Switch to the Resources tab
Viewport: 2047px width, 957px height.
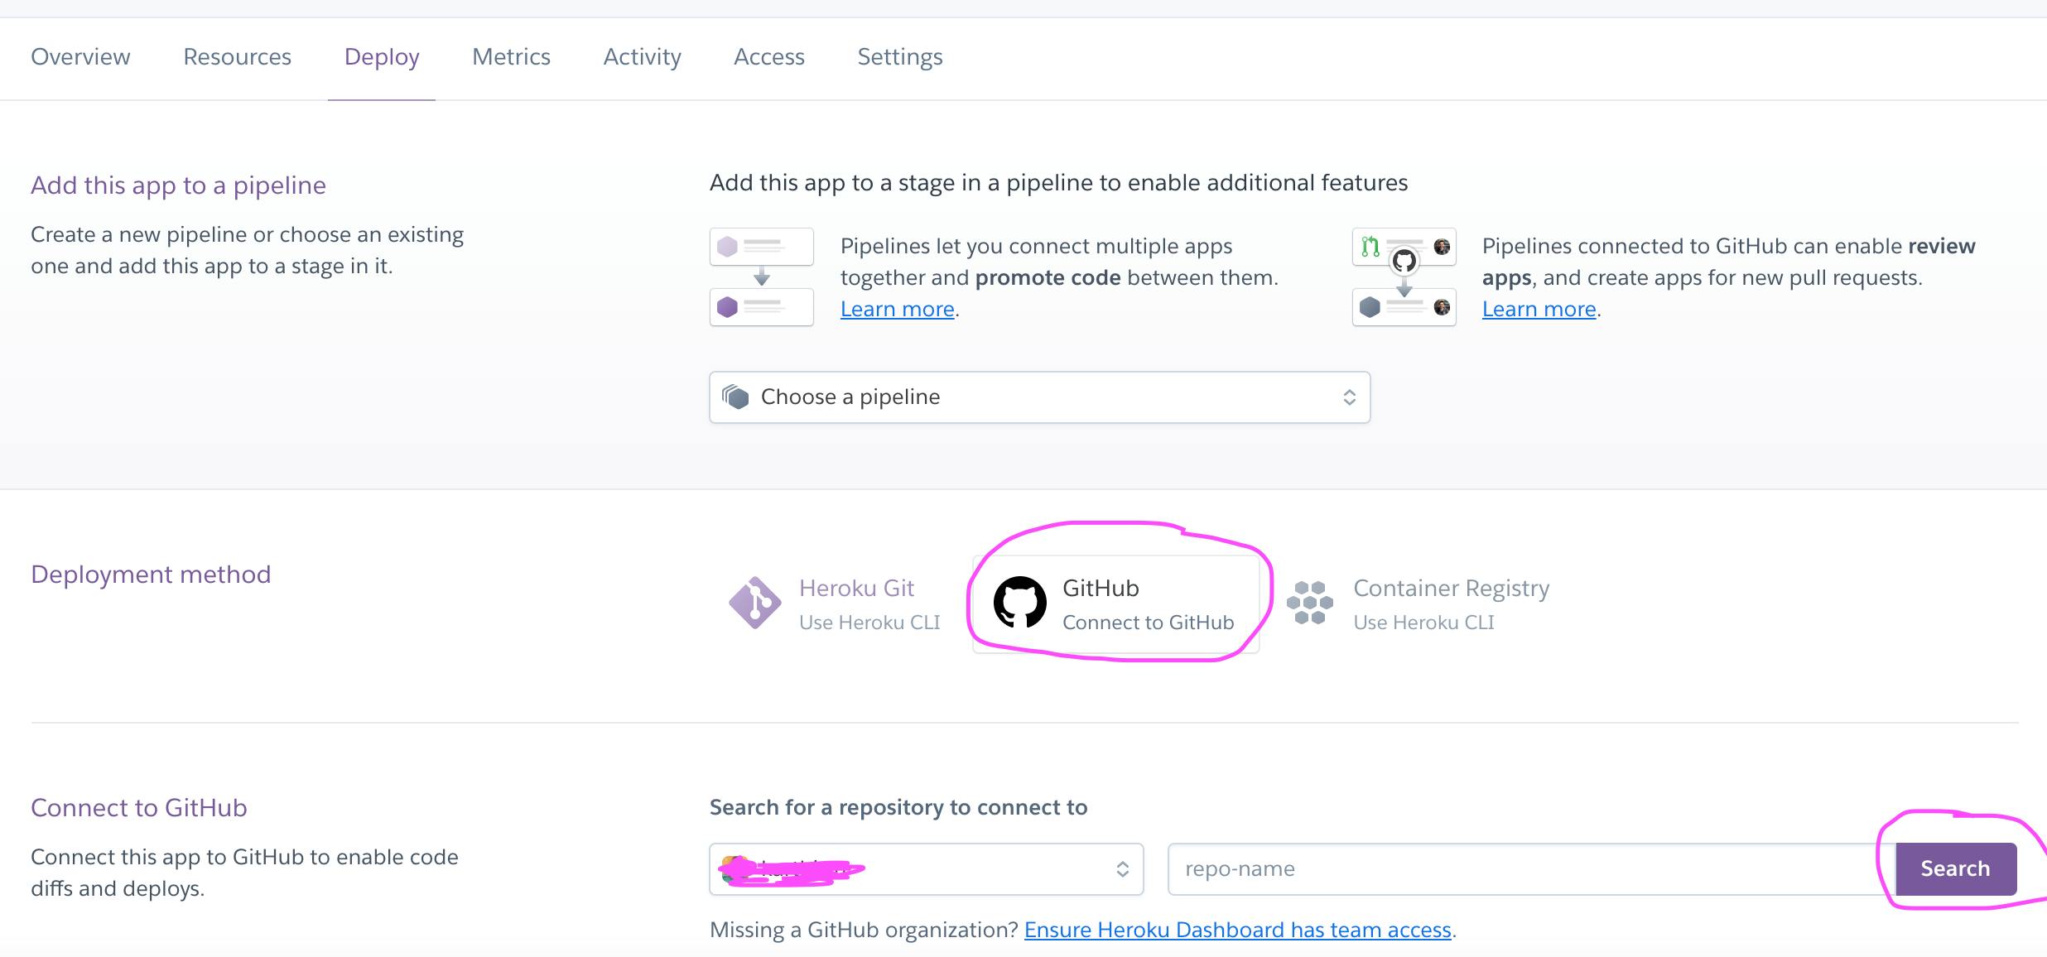pyautogui.click(x=237, y=56)
